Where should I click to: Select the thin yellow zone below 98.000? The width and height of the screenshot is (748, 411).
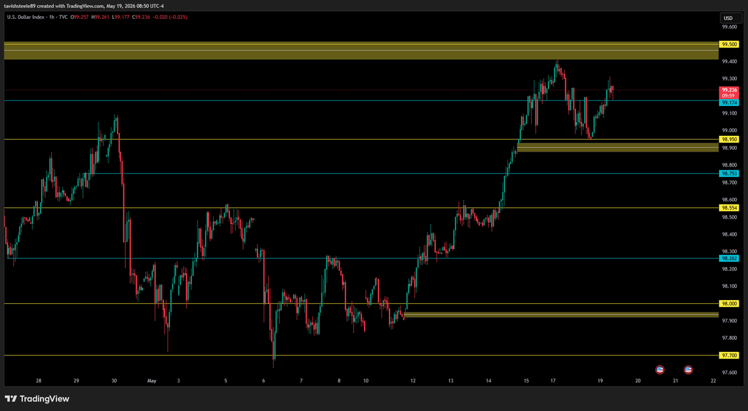[x=561, y=315]
